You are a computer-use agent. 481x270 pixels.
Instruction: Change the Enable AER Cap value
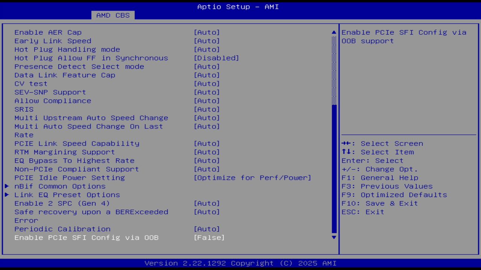point(207,32)
